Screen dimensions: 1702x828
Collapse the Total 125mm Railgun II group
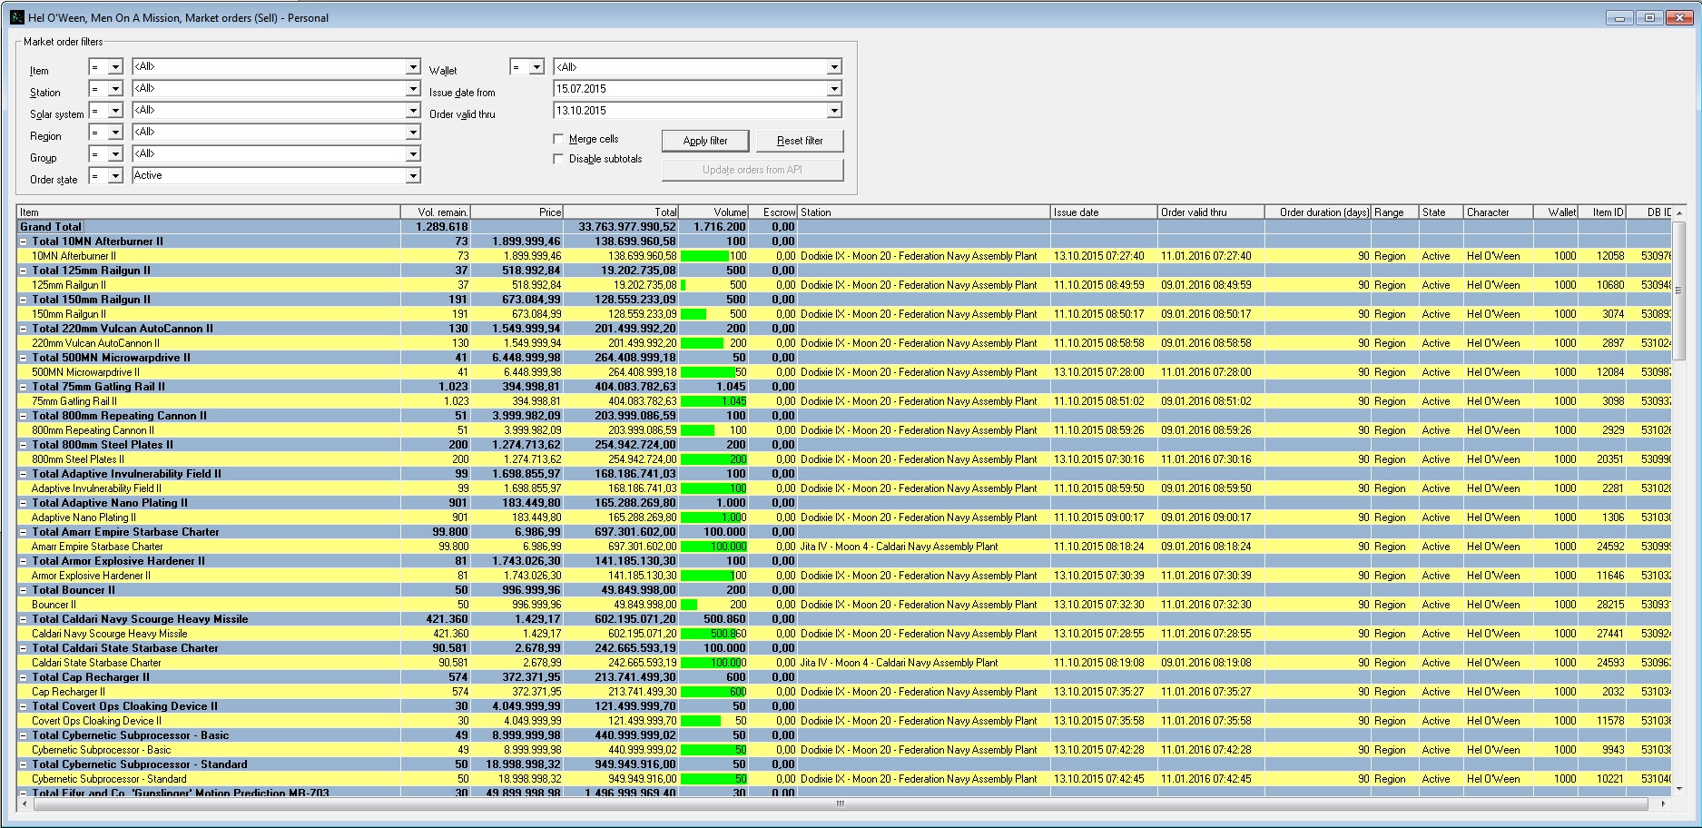[24, 271]
